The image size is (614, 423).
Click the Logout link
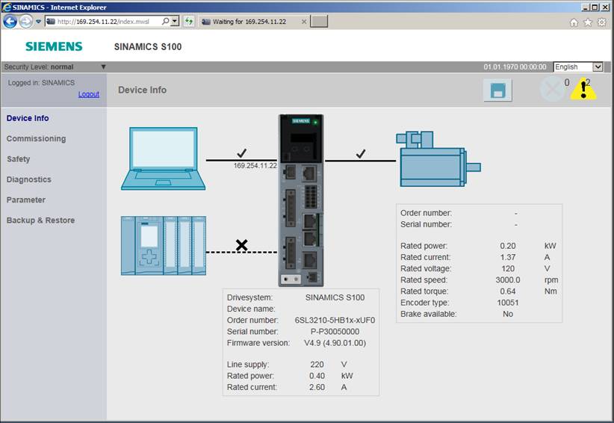(88, 94)
